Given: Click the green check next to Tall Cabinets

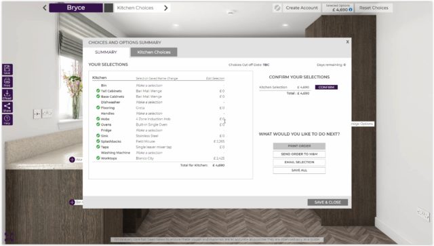Looking at the screenshot, I should click(x=98, y=90).
